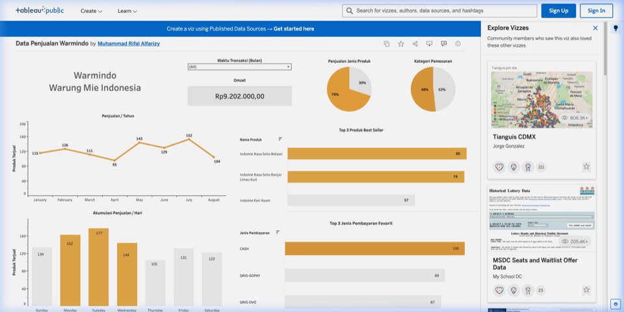Click the search magnifier icon
This screenshot has width=624, height=312.
350,11
